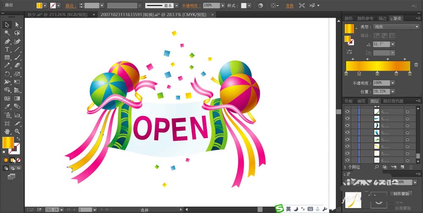
Task: Click the gradient color ramp bar
Action: tap(378, 66)
